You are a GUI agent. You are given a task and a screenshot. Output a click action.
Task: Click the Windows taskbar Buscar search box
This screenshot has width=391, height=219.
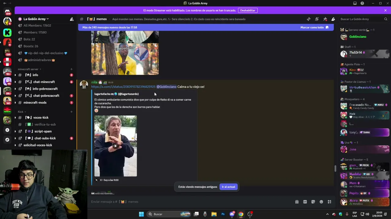(x=169, y=214)
